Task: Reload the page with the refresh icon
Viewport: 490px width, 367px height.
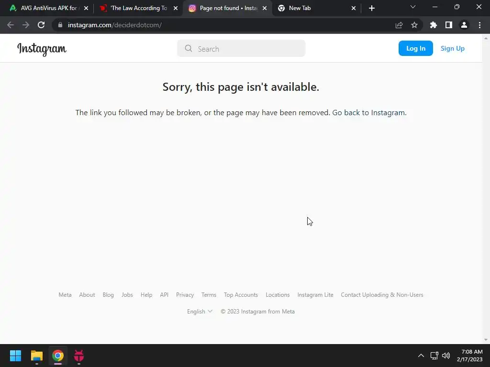Action: pyautogui.click(x=41, y=25)
